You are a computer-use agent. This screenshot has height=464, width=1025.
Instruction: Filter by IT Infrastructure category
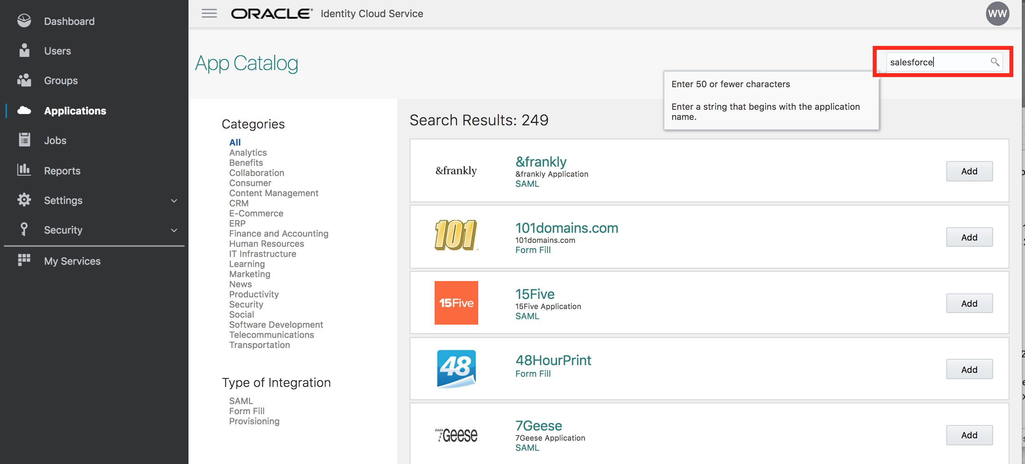[x=262, y=254]
